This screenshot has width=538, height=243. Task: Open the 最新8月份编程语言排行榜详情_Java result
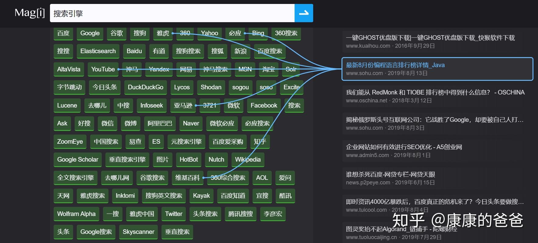(x=437, y=69)
